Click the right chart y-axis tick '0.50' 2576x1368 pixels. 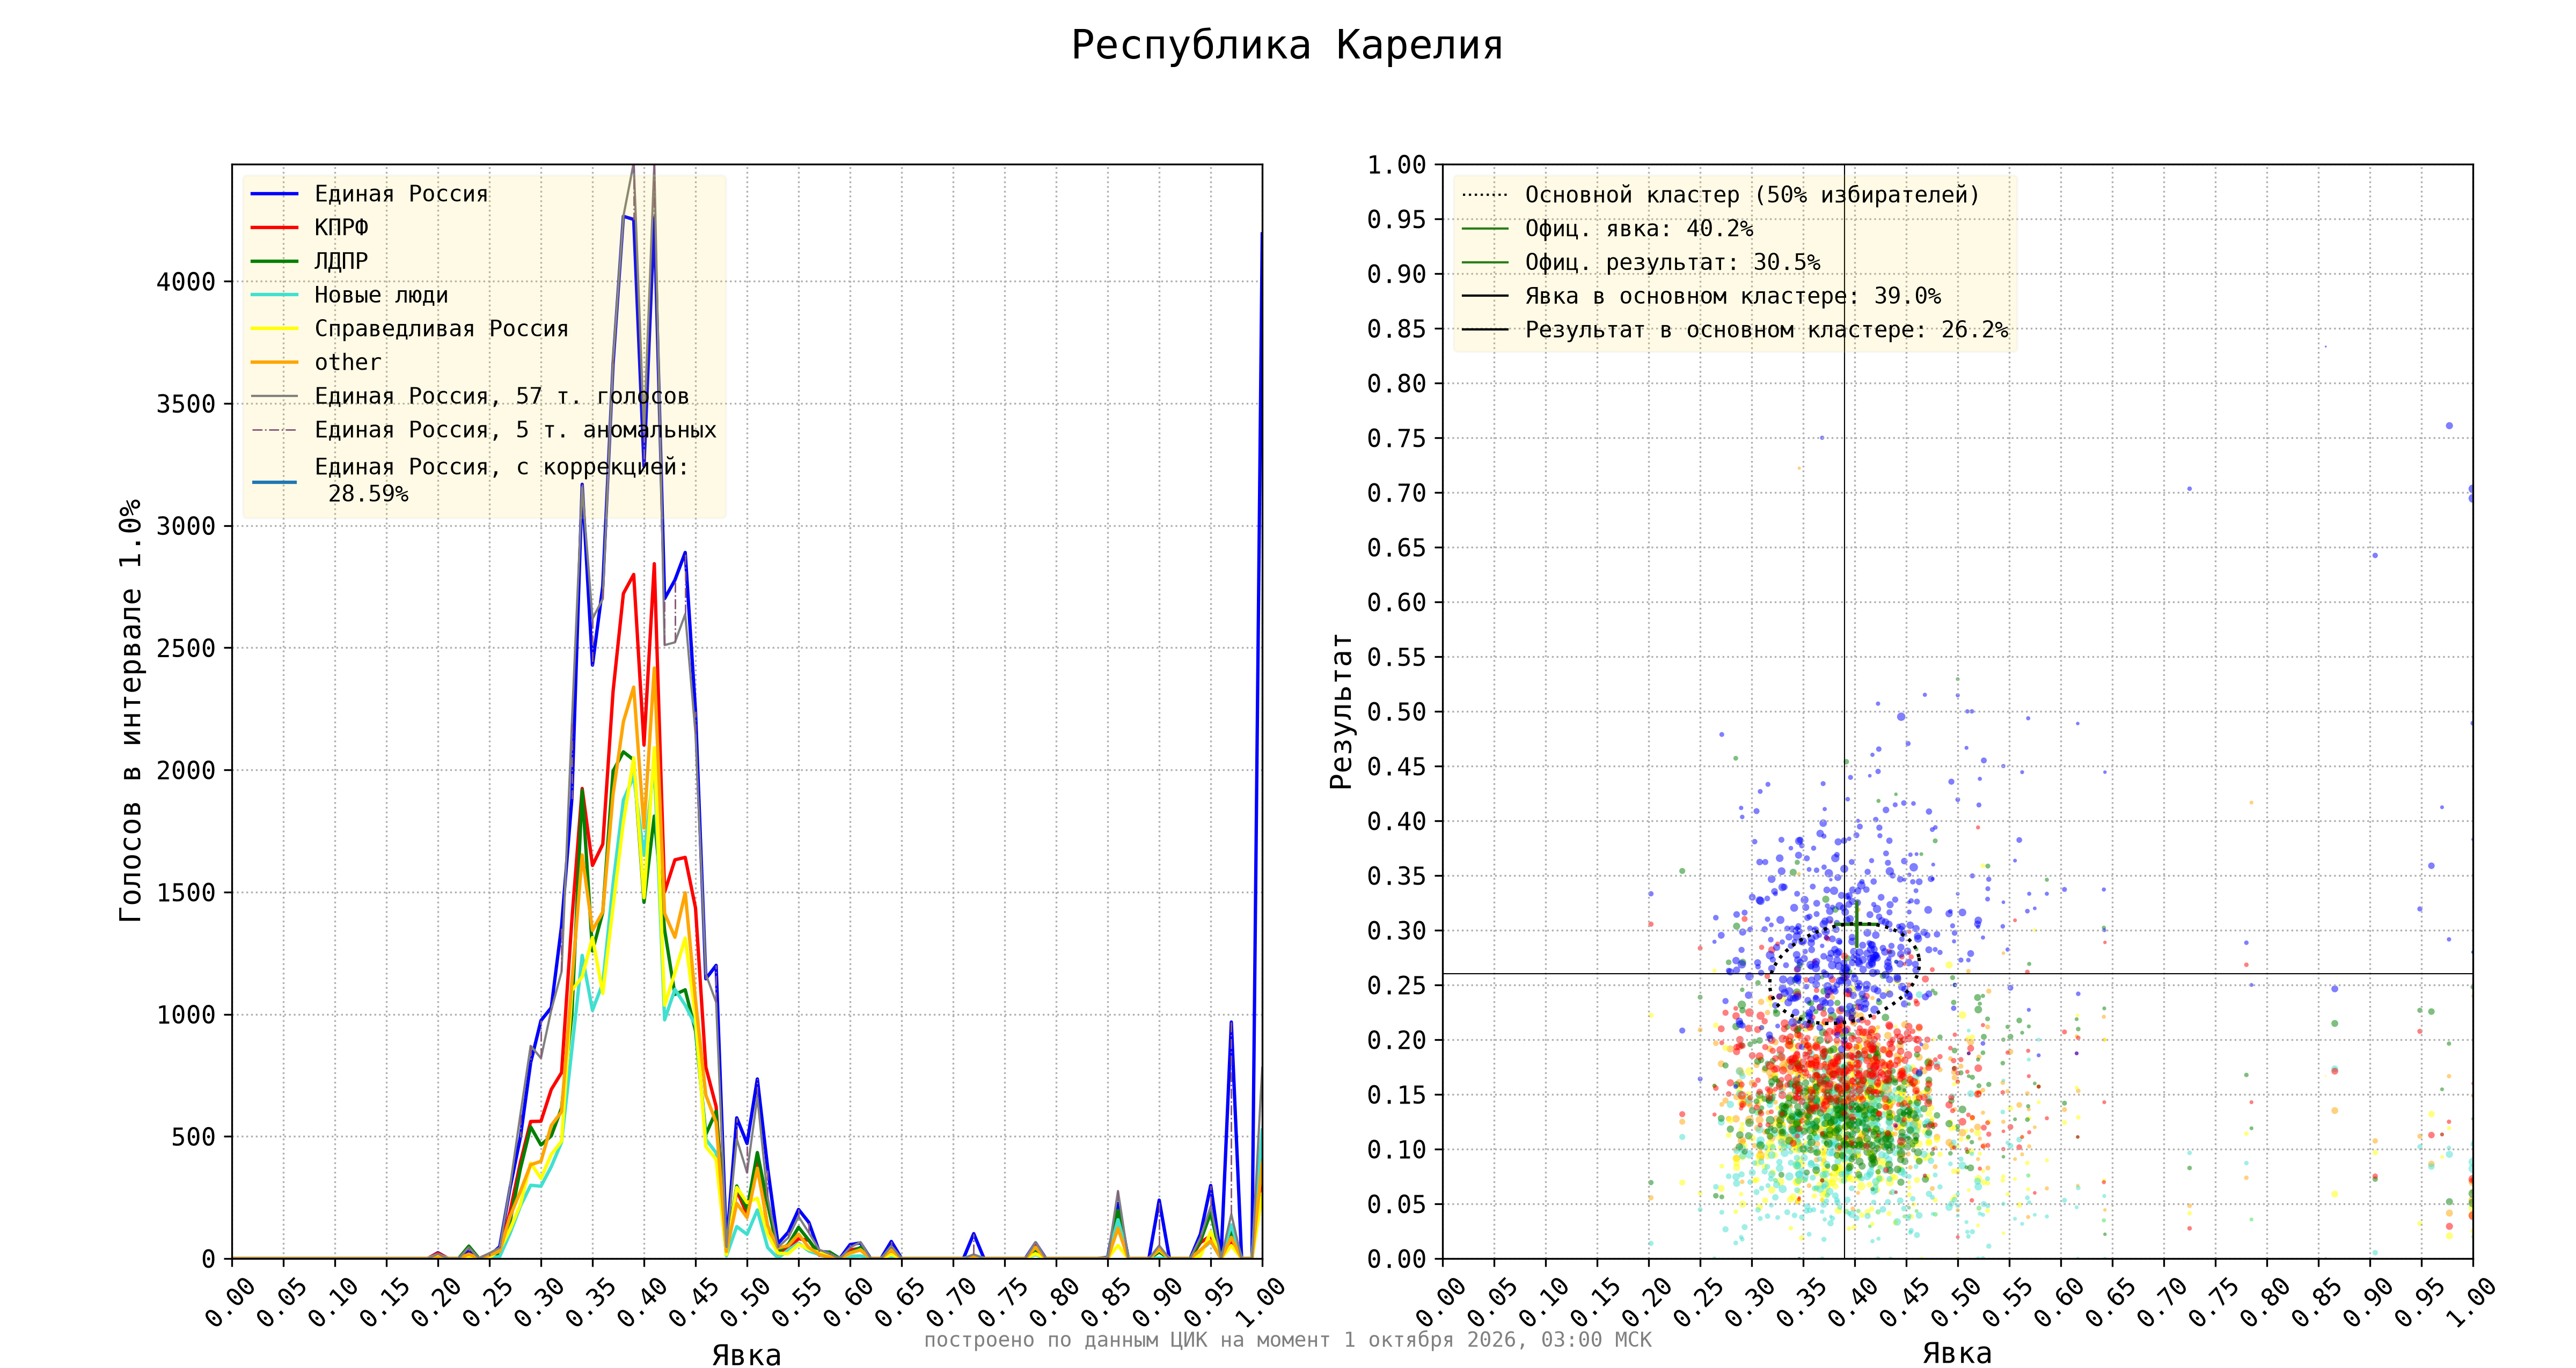tap(1397, 712)
